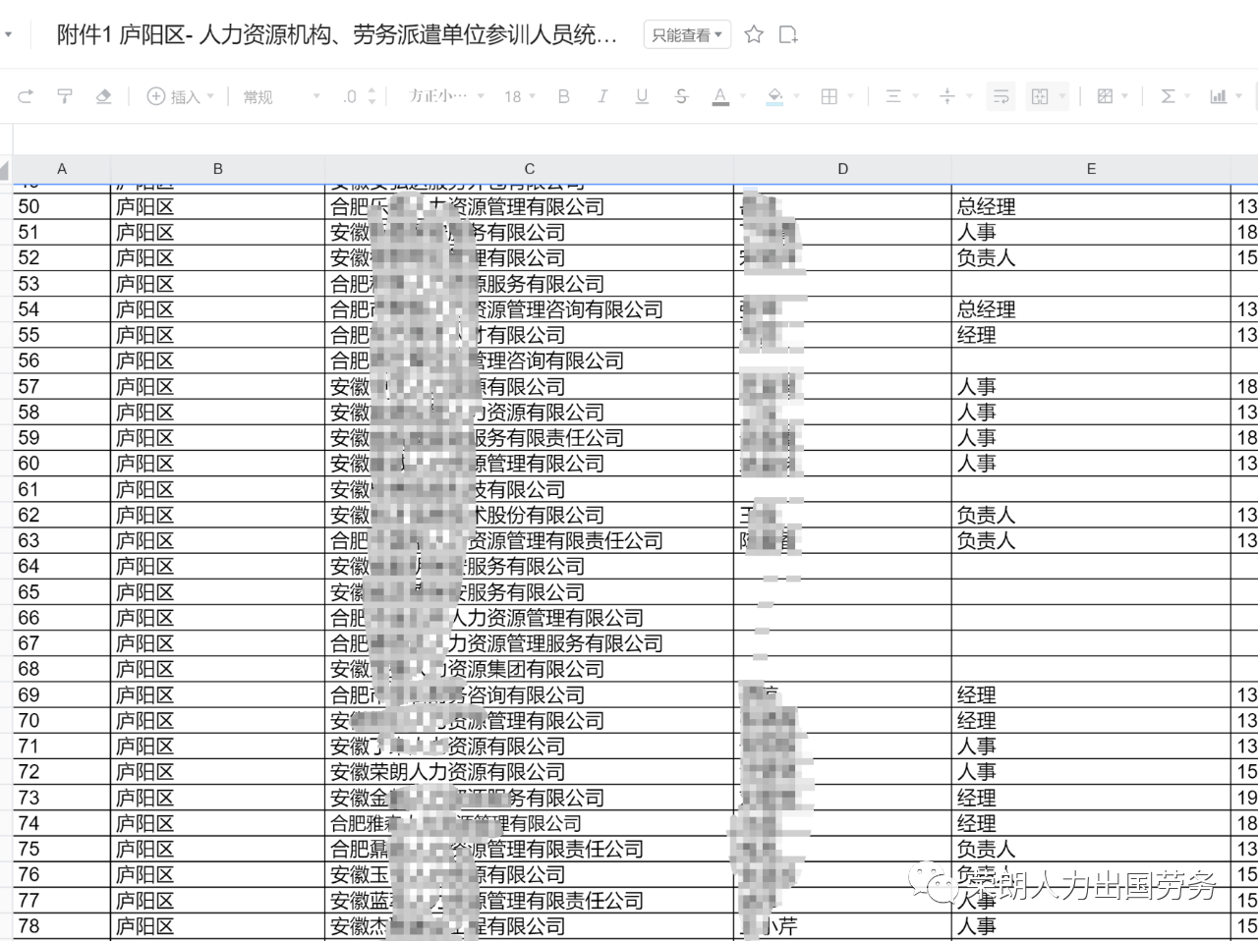Open the text color dropdown arrow
The height and width of the screenshot is (941, 1258).
coord(743,96)
